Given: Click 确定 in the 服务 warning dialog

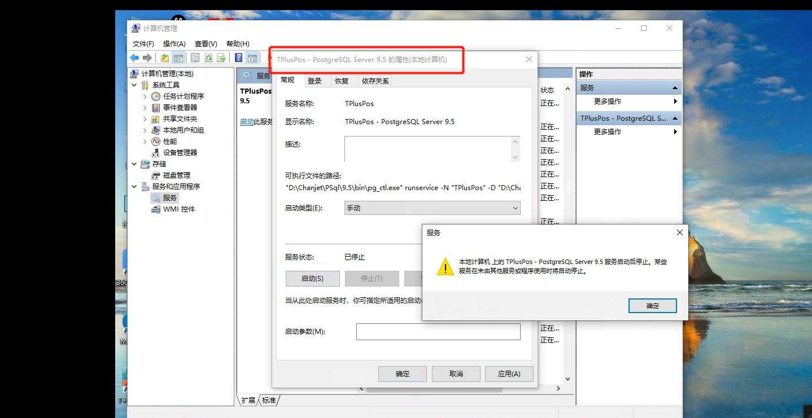Looking at the screenshot, I should tap(653, 306).
